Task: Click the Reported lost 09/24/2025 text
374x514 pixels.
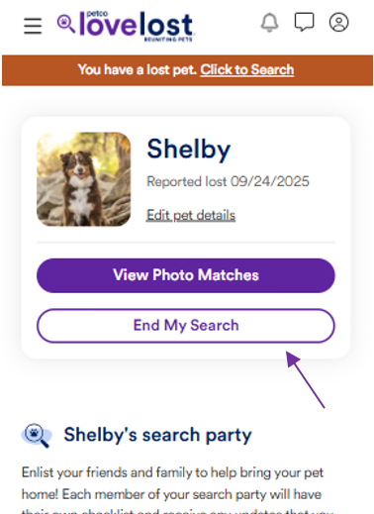Action: click(228, 181)
